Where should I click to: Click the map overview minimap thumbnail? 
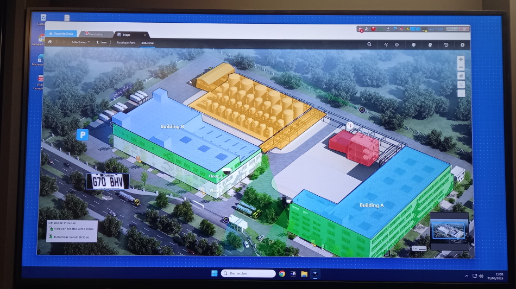pos(449,229)
